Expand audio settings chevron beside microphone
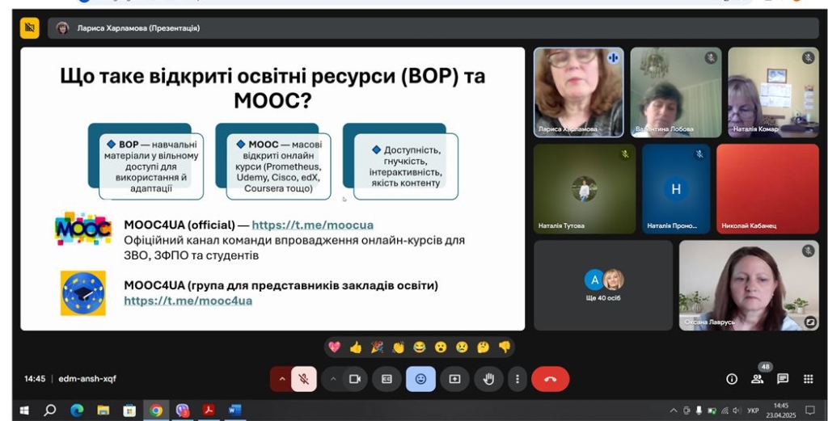 click(281, 378)
